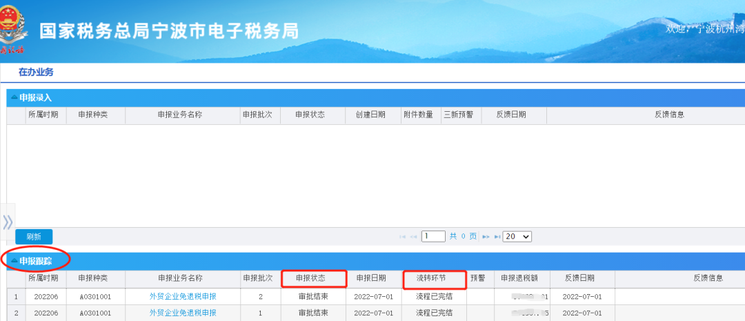Click 申报状态 column header in 申报录入
Image resolution: width=745 pixels, height=321 pixels.
tap(310, 115)
